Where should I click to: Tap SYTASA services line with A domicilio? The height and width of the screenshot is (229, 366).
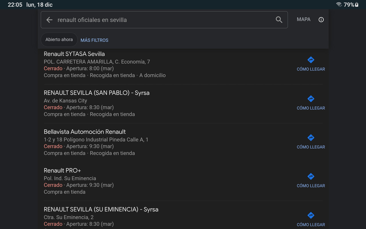105,75
